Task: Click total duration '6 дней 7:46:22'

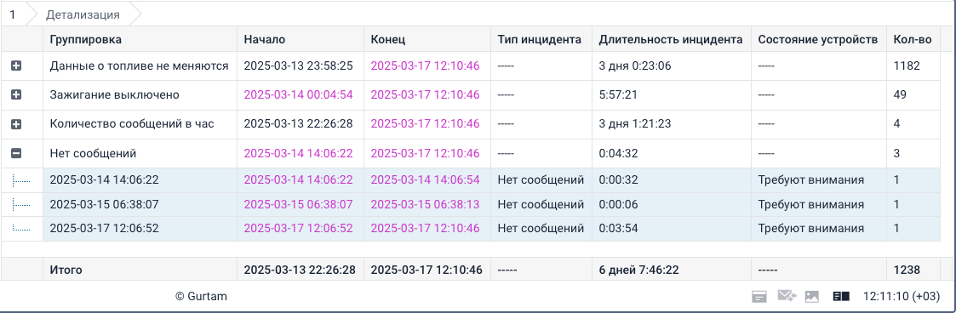Action: pos(639,270)
